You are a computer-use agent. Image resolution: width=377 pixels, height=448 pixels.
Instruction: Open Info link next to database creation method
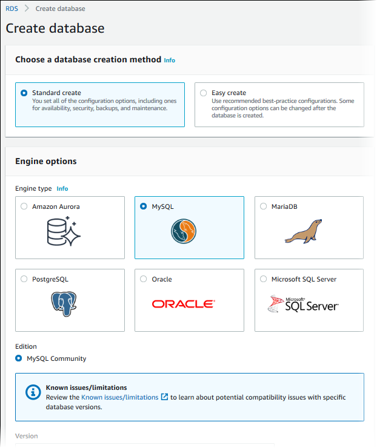pos(170,61)
